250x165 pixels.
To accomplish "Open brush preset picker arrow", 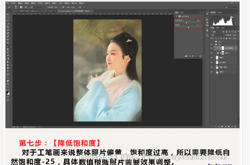I will 18,7.
